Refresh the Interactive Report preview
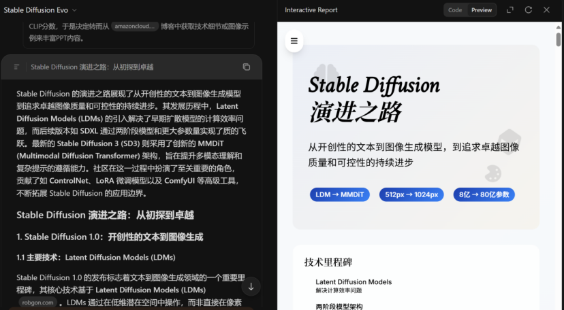 click(529, 10)
